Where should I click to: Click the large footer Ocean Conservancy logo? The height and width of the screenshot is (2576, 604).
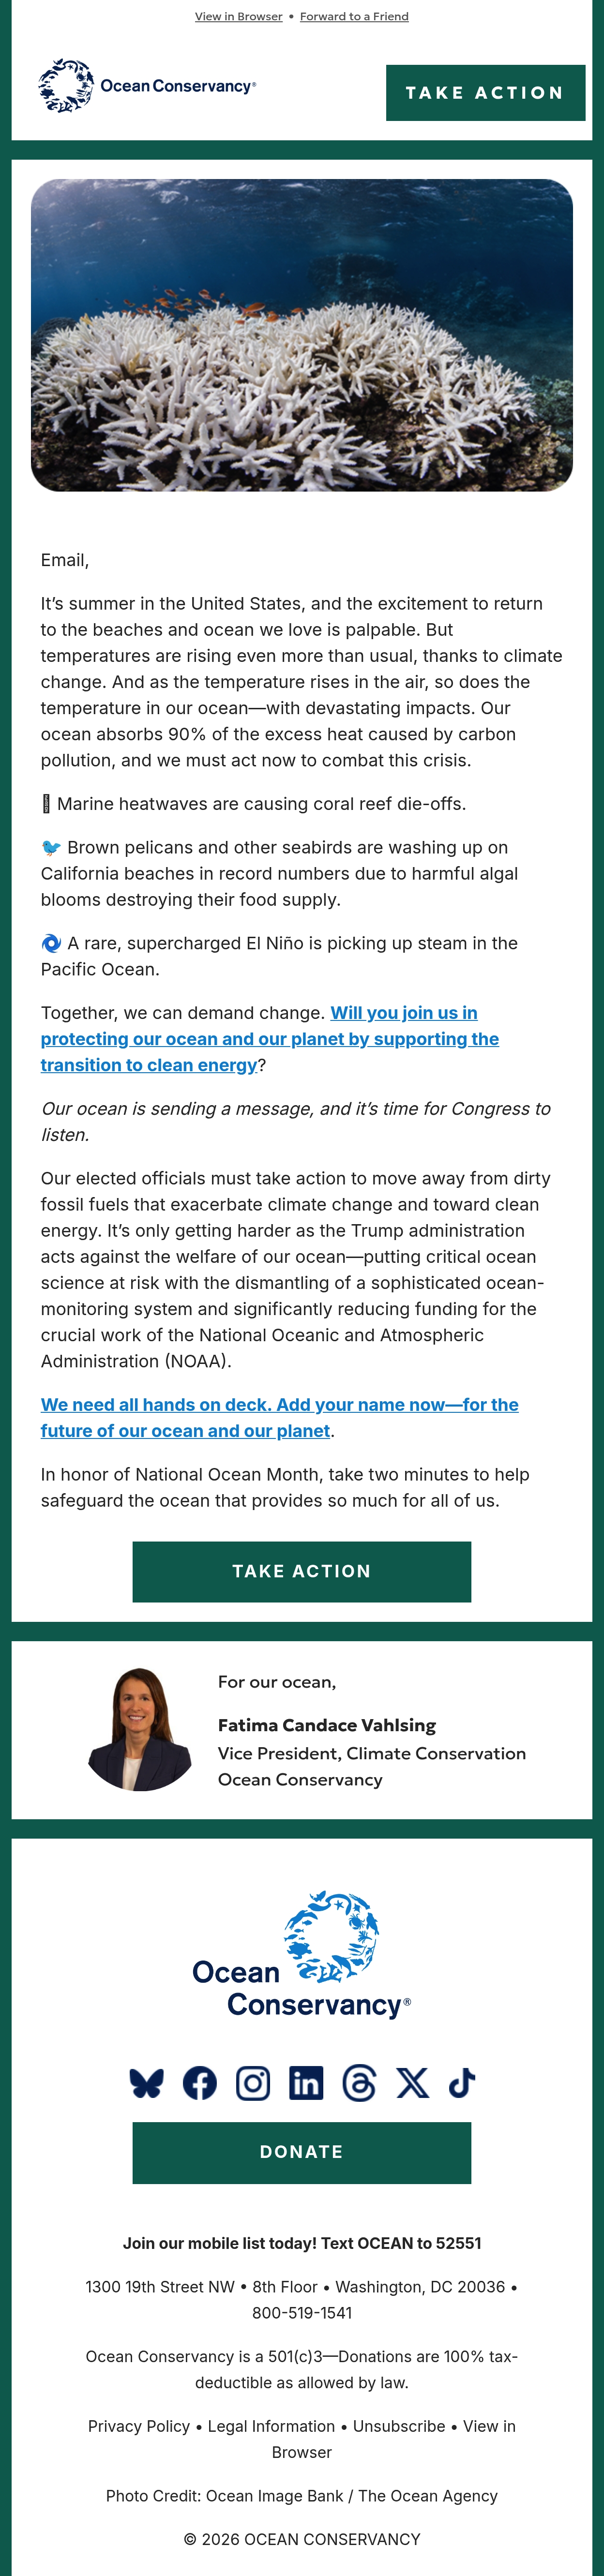coord(301,1955)
